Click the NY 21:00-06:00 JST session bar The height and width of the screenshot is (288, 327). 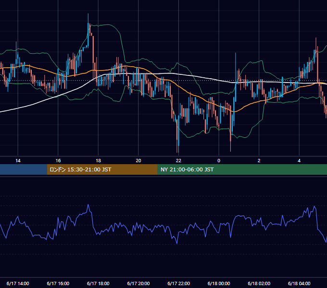point(242,169)
